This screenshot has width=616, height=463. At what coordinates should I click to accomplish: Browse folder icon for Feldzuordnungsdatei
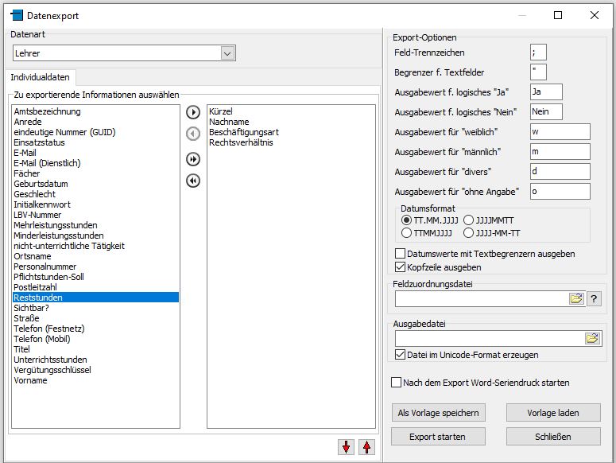coord(576,298)
